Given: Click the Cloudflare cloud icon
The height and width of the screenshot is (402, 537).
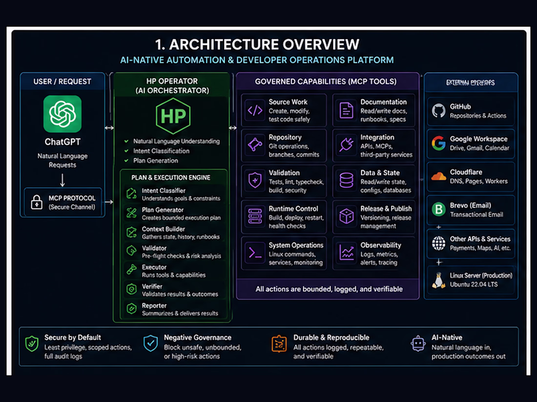Looking at the screenshot, I should point(439,176).
